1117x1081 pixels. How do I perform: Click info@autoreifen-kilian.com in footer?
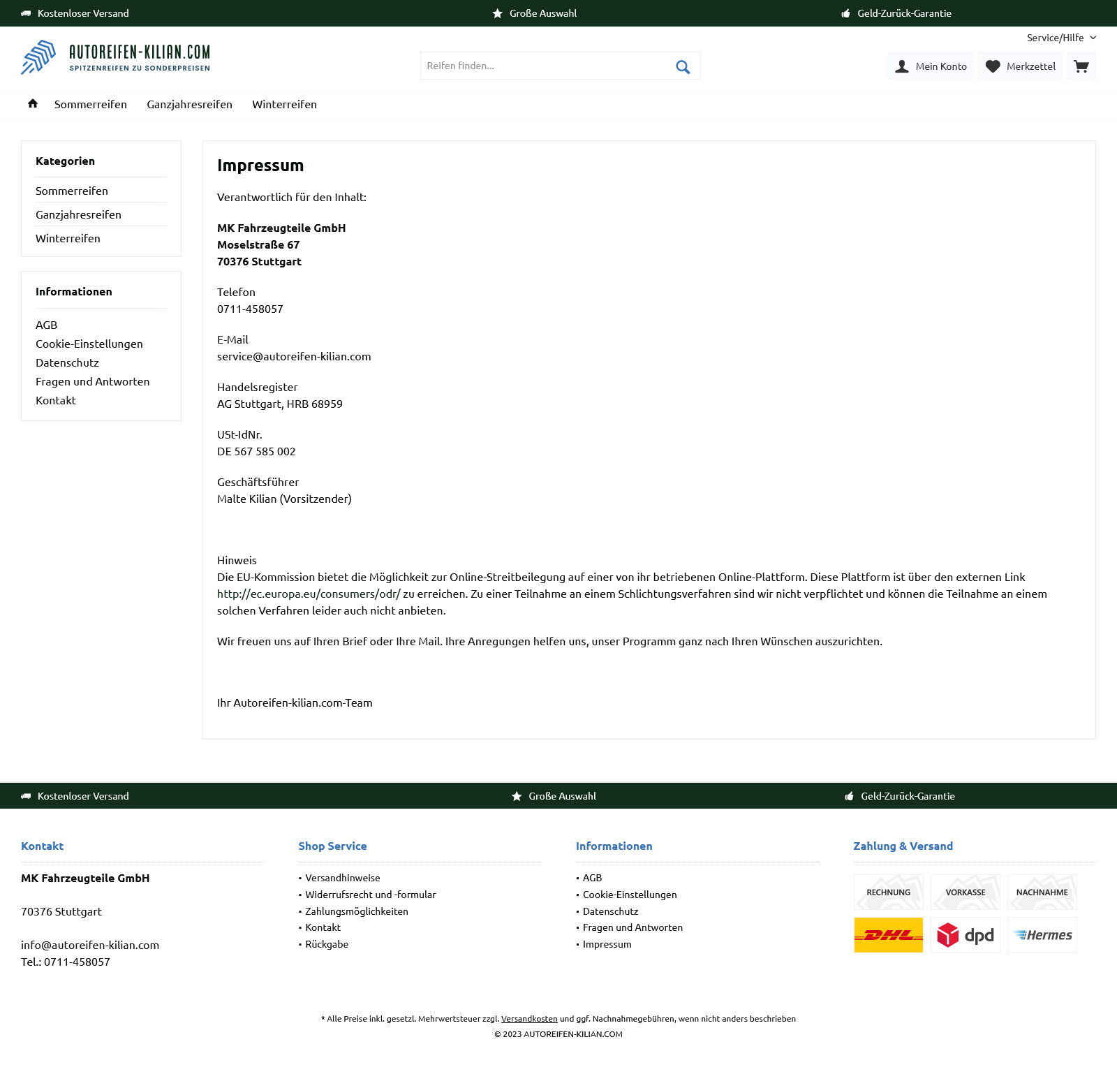[x=90, y=945]
